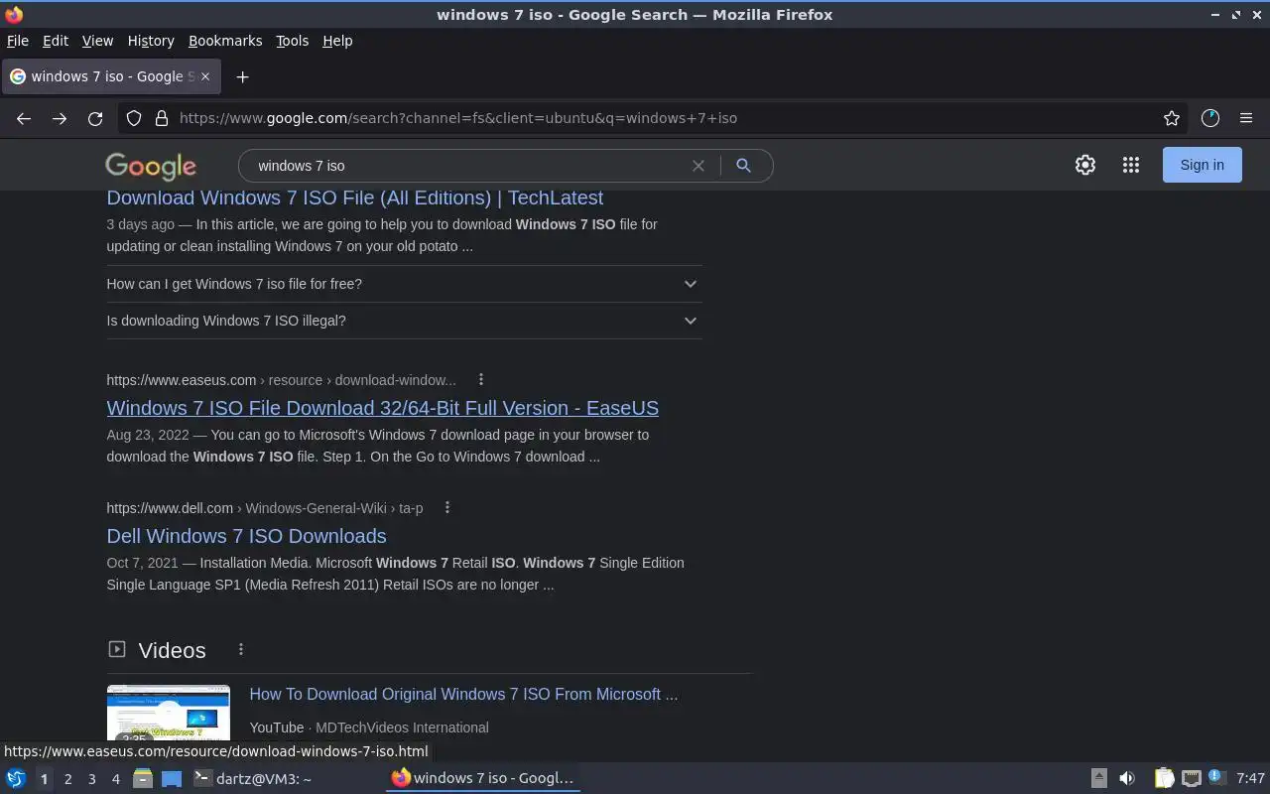Click the show desktop icon in taskbar

[172, 778]
